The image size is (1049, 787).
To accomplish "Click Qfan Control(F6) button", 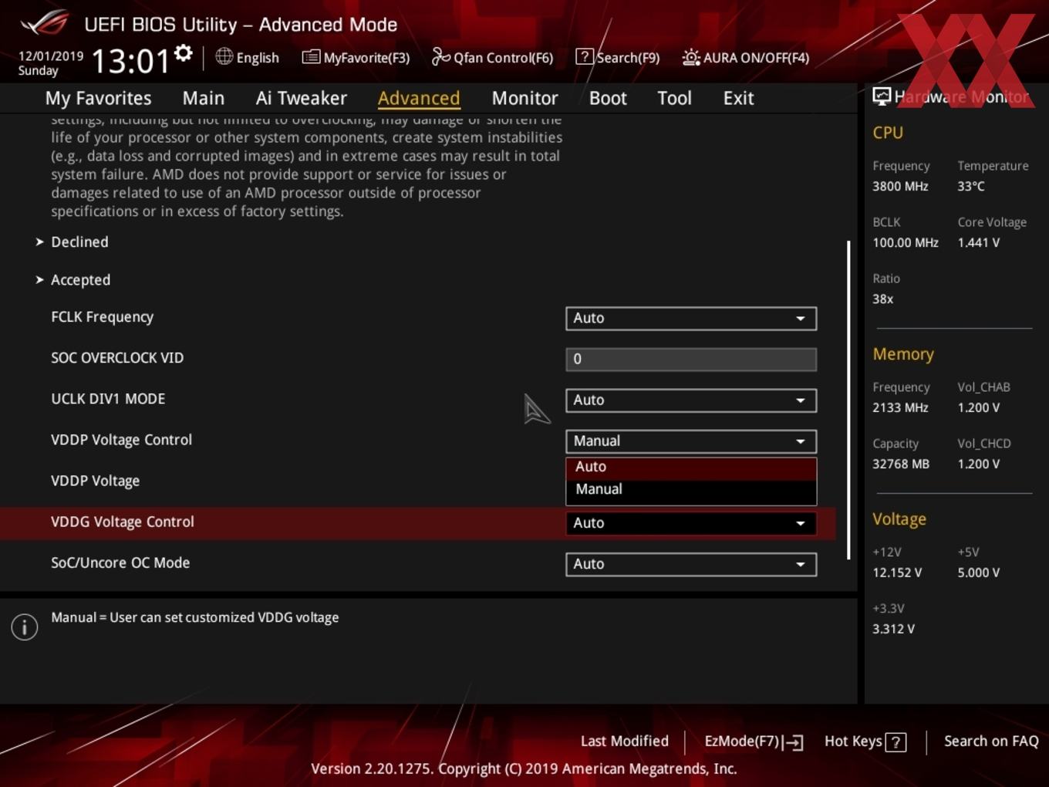I will pyautogui.click(x=492, y=57).
